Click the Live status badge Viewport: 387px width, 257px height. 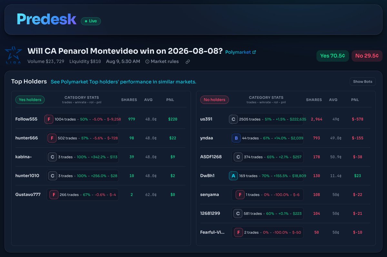pyautogui.click(x=91, y=21)
